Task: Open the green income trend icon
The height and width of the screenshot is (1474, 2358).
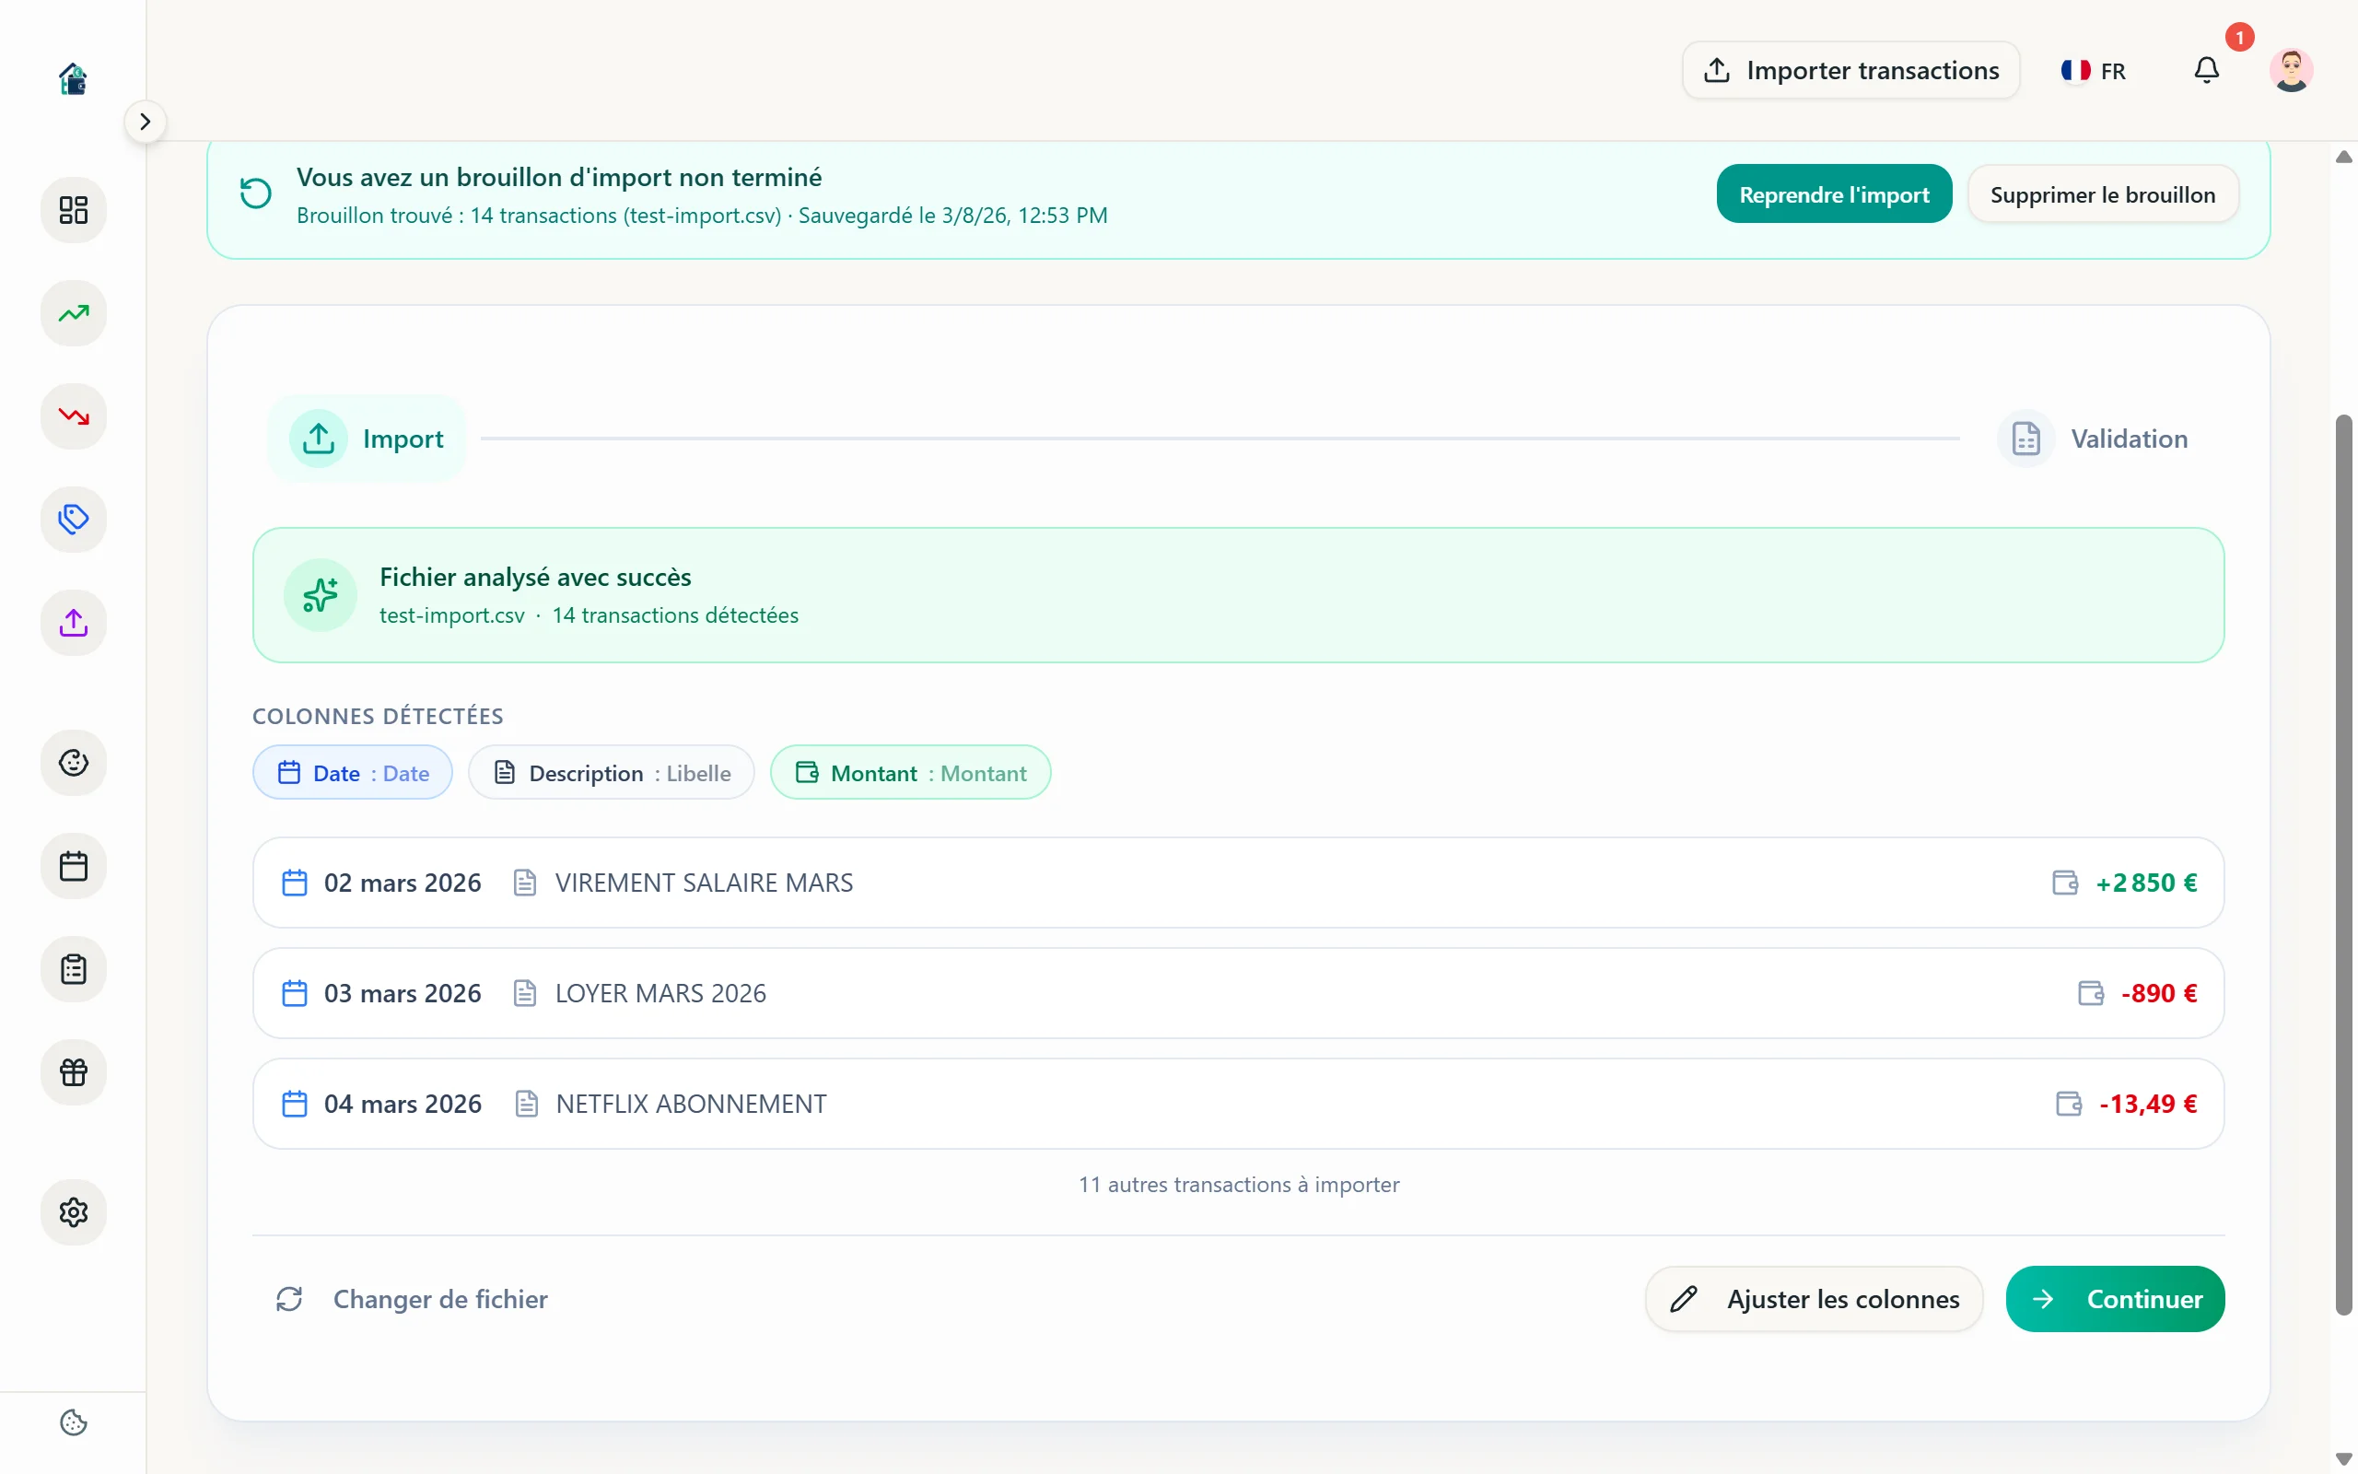Action: click(73, 313)
